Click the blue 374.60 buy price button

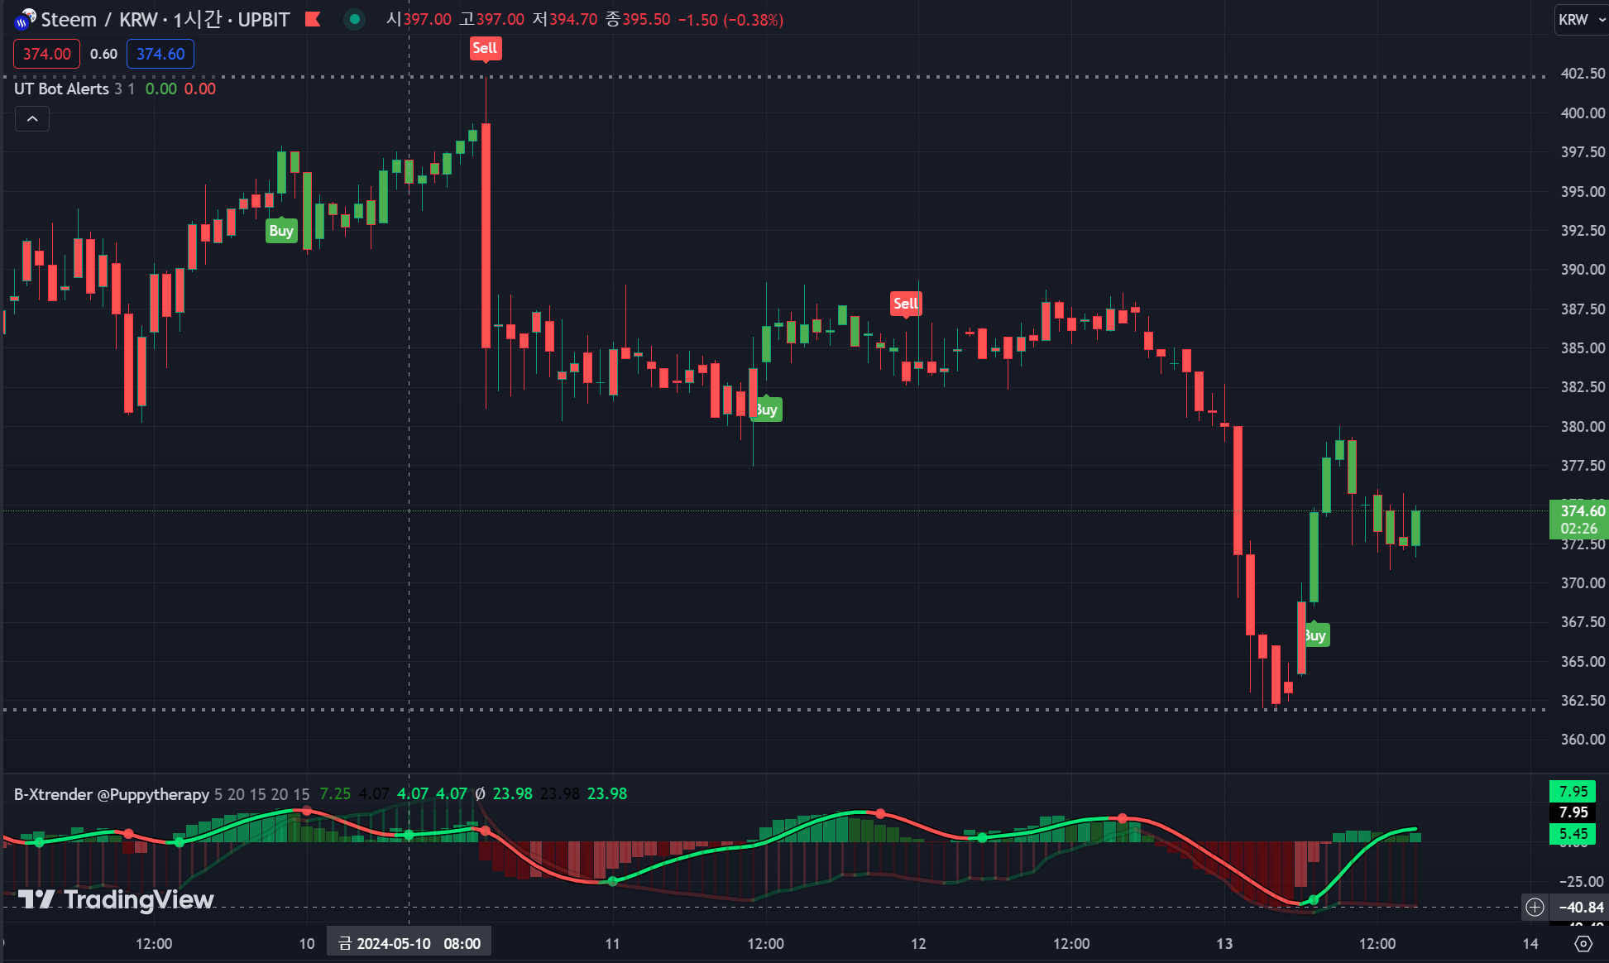point(160,54)
